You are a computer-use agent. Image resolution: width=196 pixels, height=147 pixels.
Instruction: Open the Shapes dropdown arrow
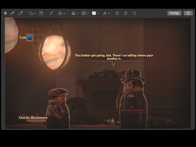pos(35,13)
